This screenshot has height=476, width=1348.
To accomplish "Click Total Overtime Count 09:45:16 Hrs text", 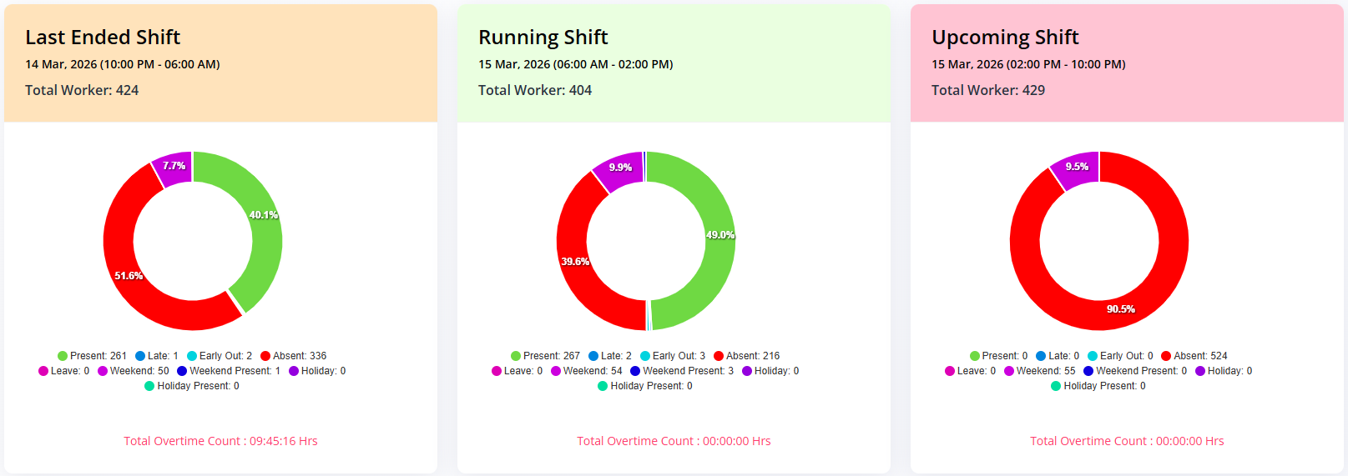I will pyautogui.click(x=220, y=441).
